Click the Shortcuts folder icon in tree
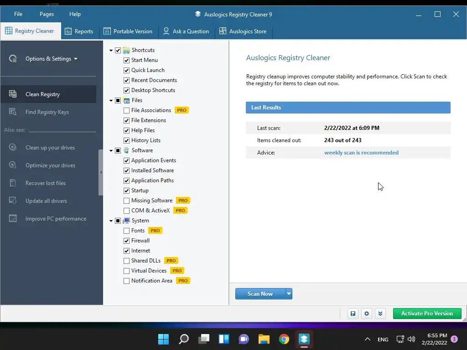The width and height of the screenshot is (467, 350). coord(126,50)
